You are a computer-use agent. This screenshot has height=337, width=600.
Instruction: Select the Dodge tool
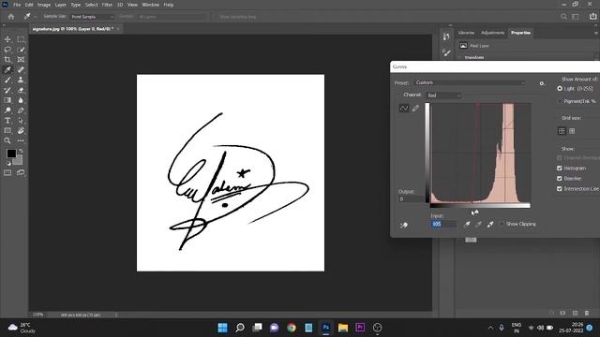(x=7, y=110)
